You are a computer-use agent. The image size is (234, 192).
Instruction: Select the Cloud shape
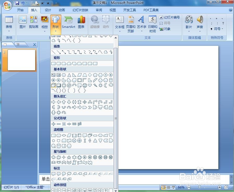coord(111,85)
